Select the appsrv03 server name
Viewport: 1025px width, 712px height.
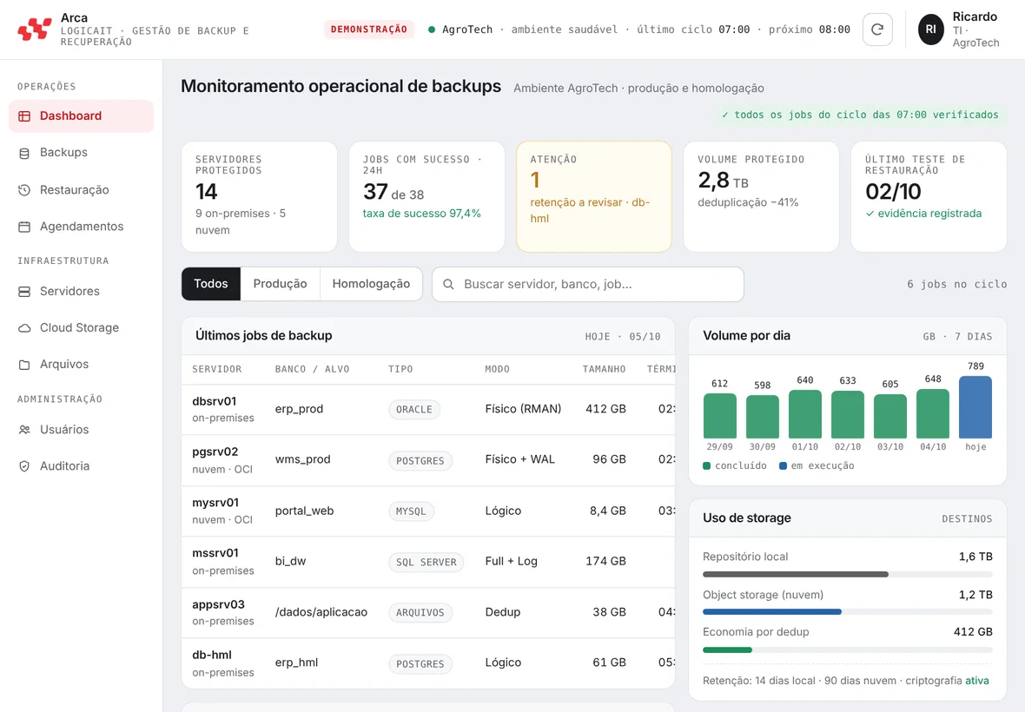click(x=218, y=604)
